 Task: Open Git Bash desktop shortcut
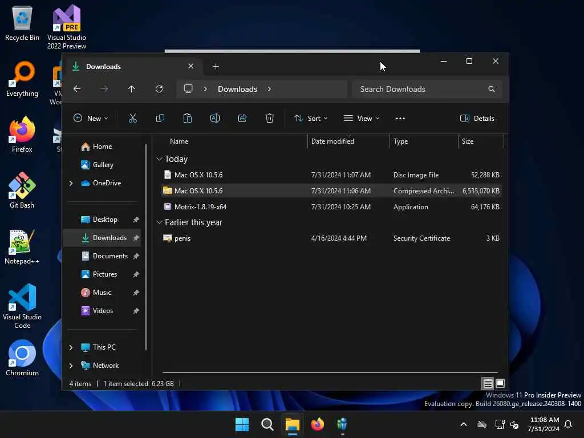(x=22, y=190)
